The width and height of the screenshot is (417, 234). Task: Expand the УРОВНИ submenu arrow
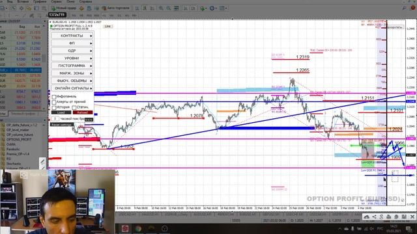point(91,58)
